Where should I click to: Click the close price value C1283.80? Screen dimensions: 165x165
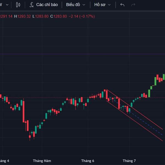[59, 16]
